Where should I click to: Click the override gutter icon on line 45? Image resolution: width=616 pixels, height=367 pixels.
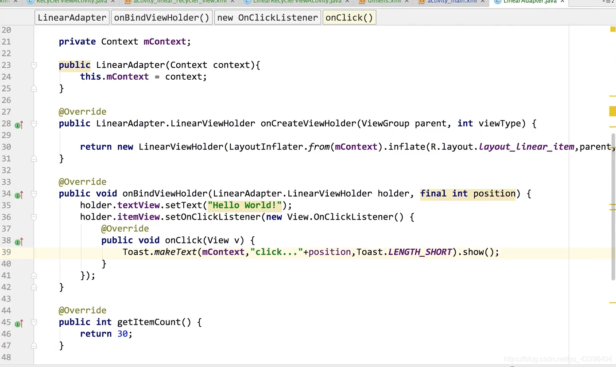coord(19,324)
